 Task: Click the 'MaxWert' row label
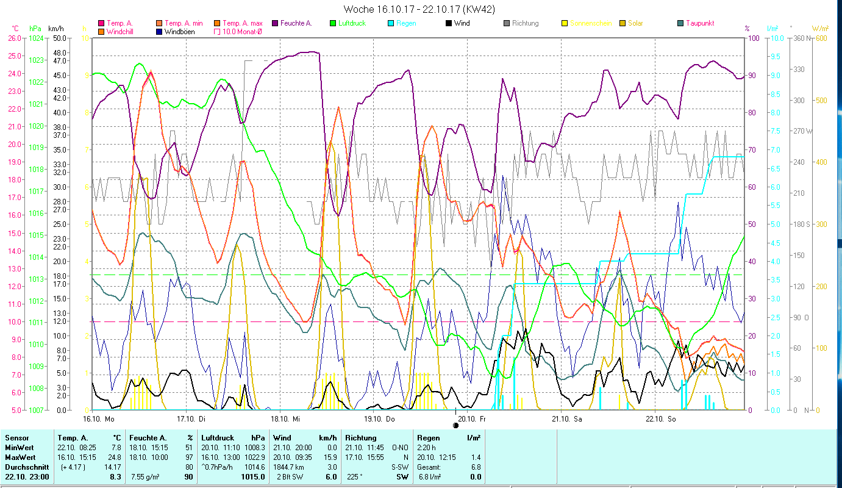[20, 457]
